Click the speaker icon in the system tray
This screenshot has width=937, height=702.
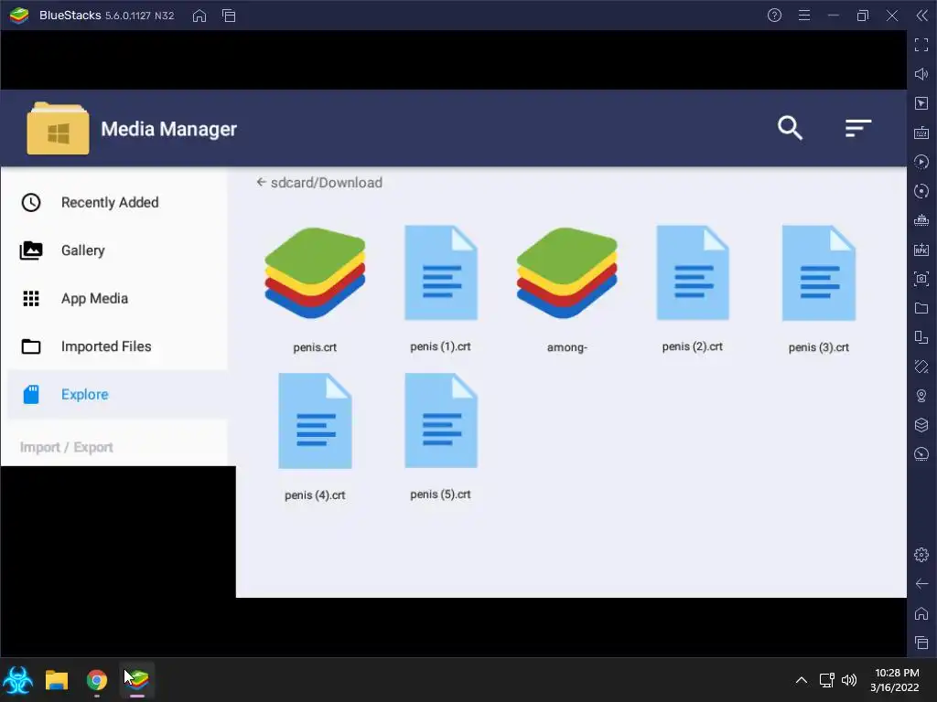pyautogui.click(x=849, y=680)
